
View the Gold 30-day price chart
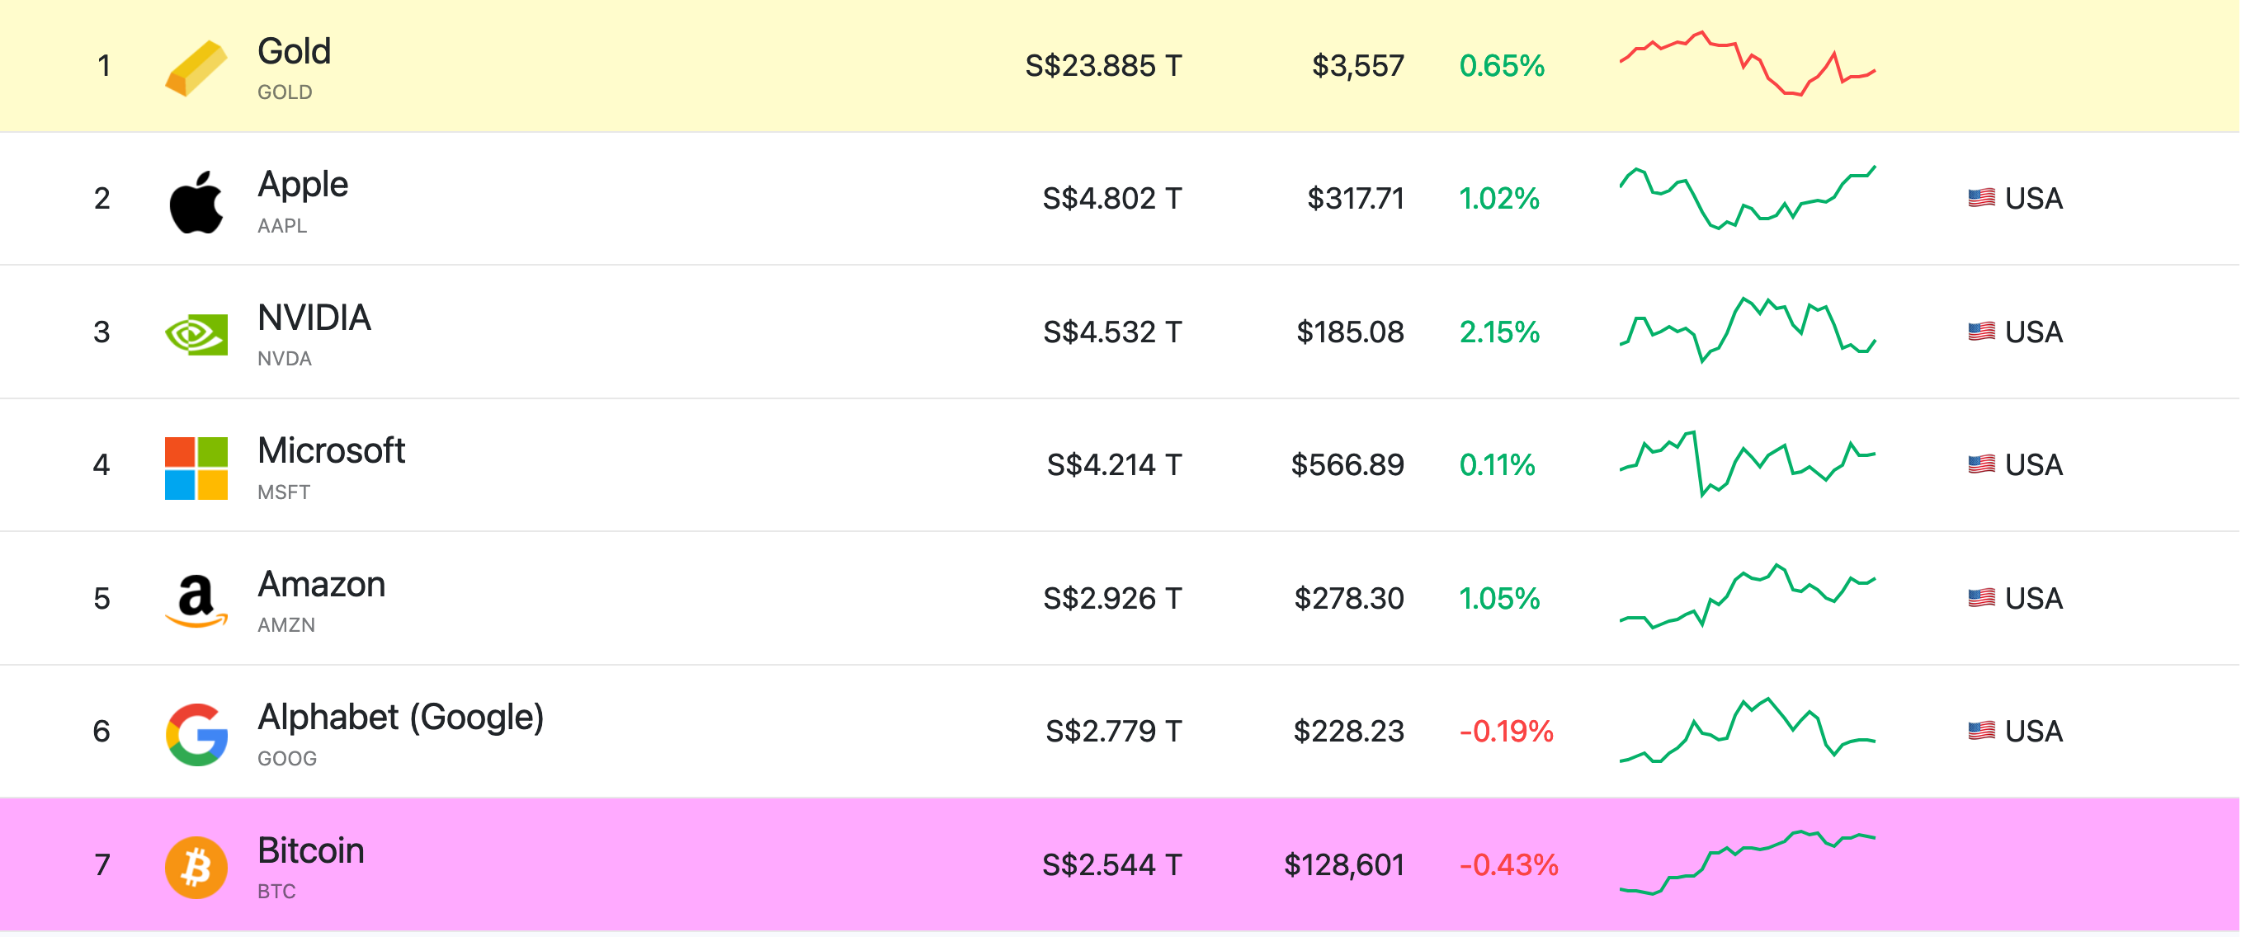tap(1747, 64)
